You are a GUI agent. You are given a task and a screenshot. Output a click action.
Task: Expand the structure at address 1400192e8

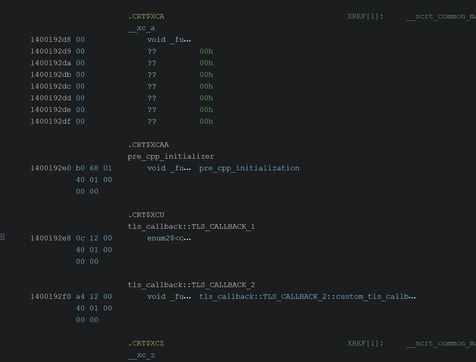click(2, 237)
